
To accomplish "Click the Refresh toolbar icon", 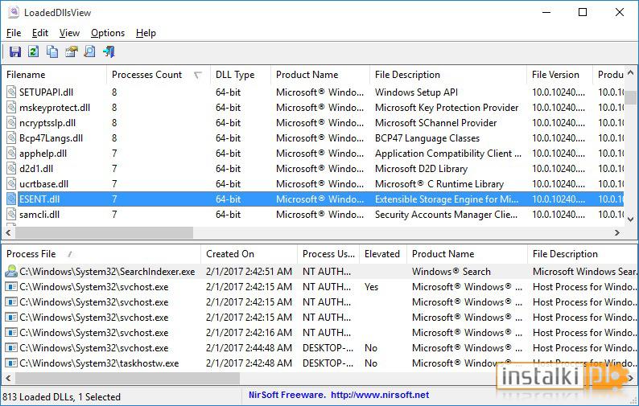I will coord(34,51).
